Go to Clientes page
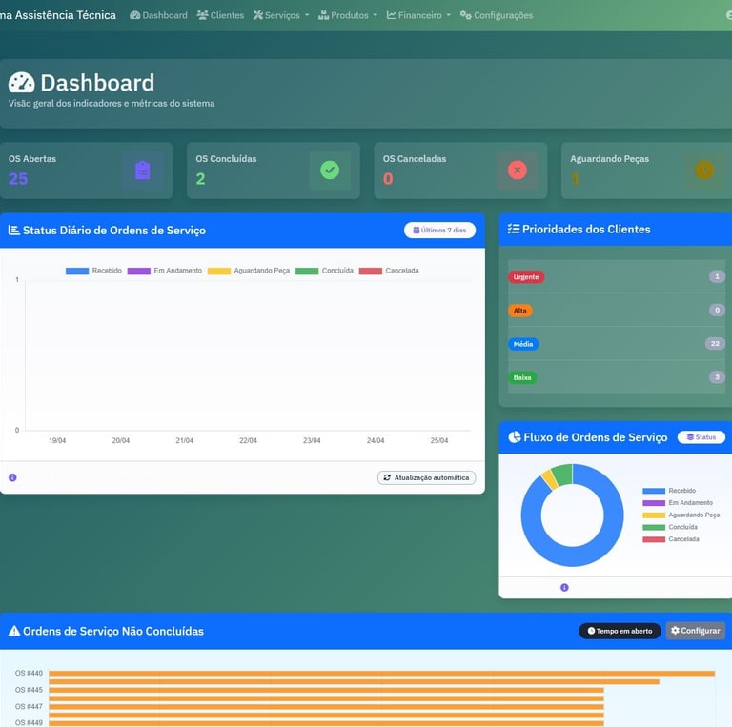Screen dimensions: 732x727 [220, 15]
